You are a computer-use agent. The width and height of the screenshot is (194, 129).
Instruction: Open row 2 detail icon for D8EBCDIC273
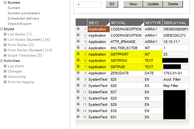(78, 35)
